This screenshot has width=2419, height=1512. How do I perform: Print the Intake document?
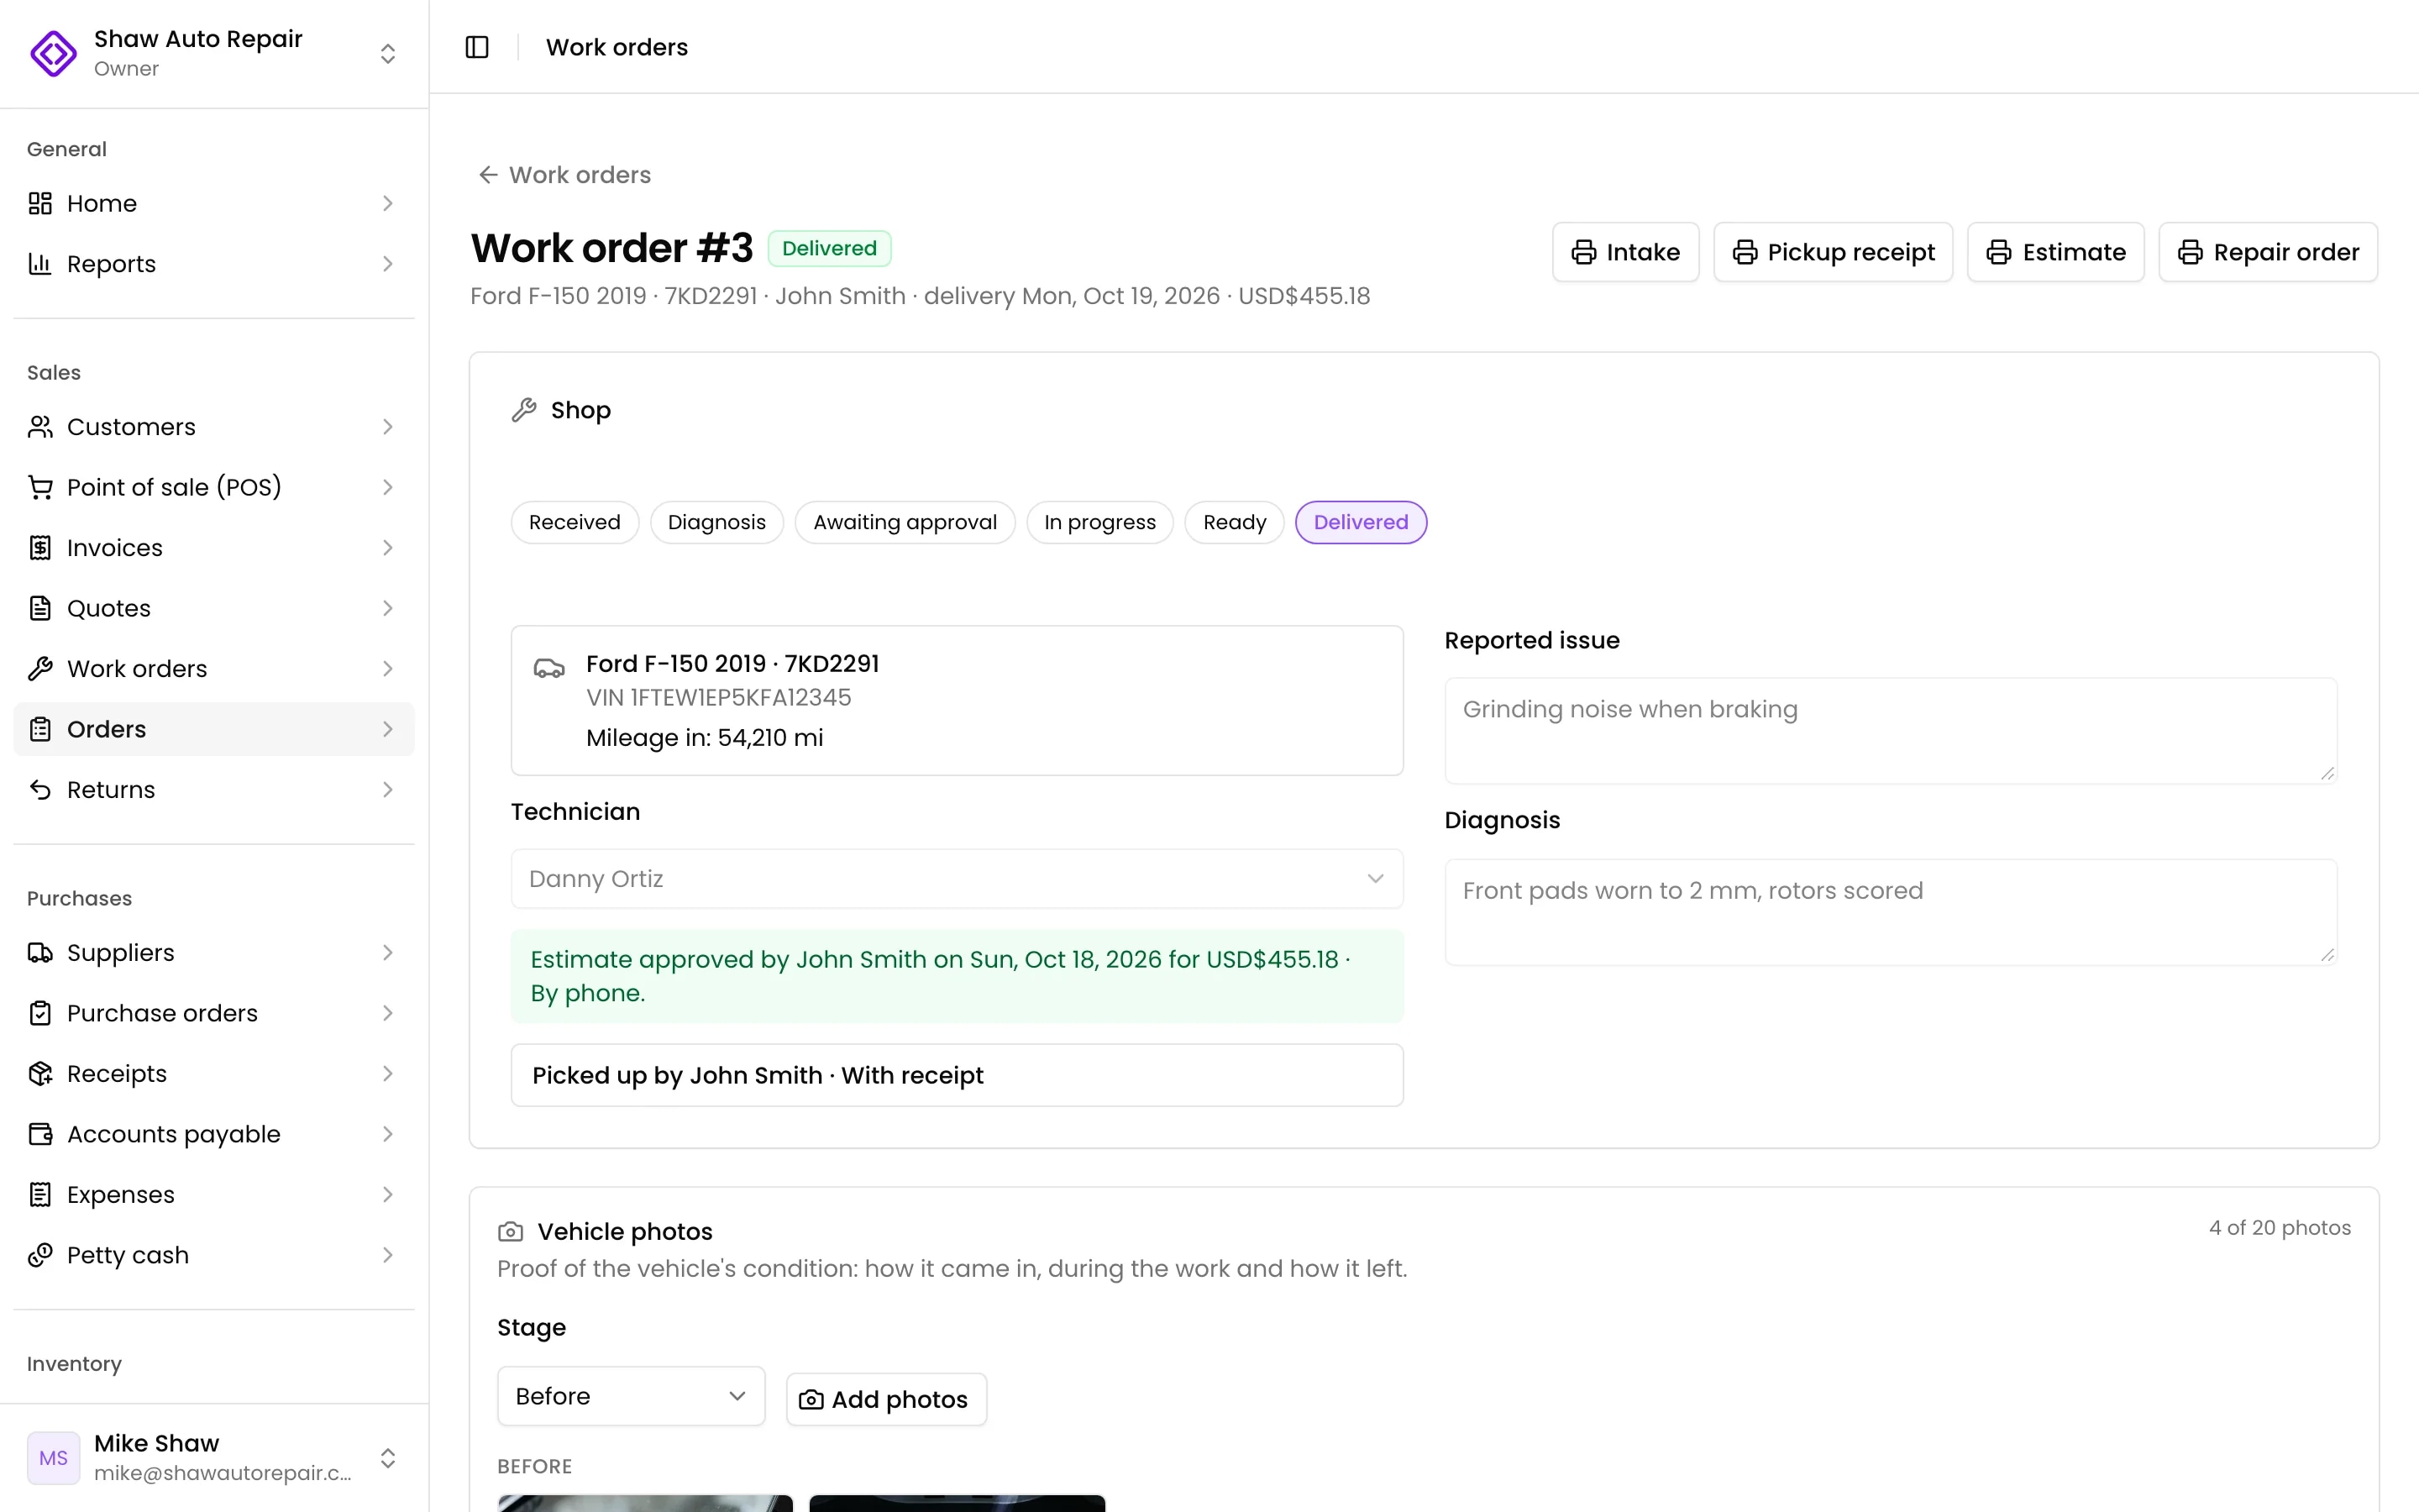(1625, 252)
